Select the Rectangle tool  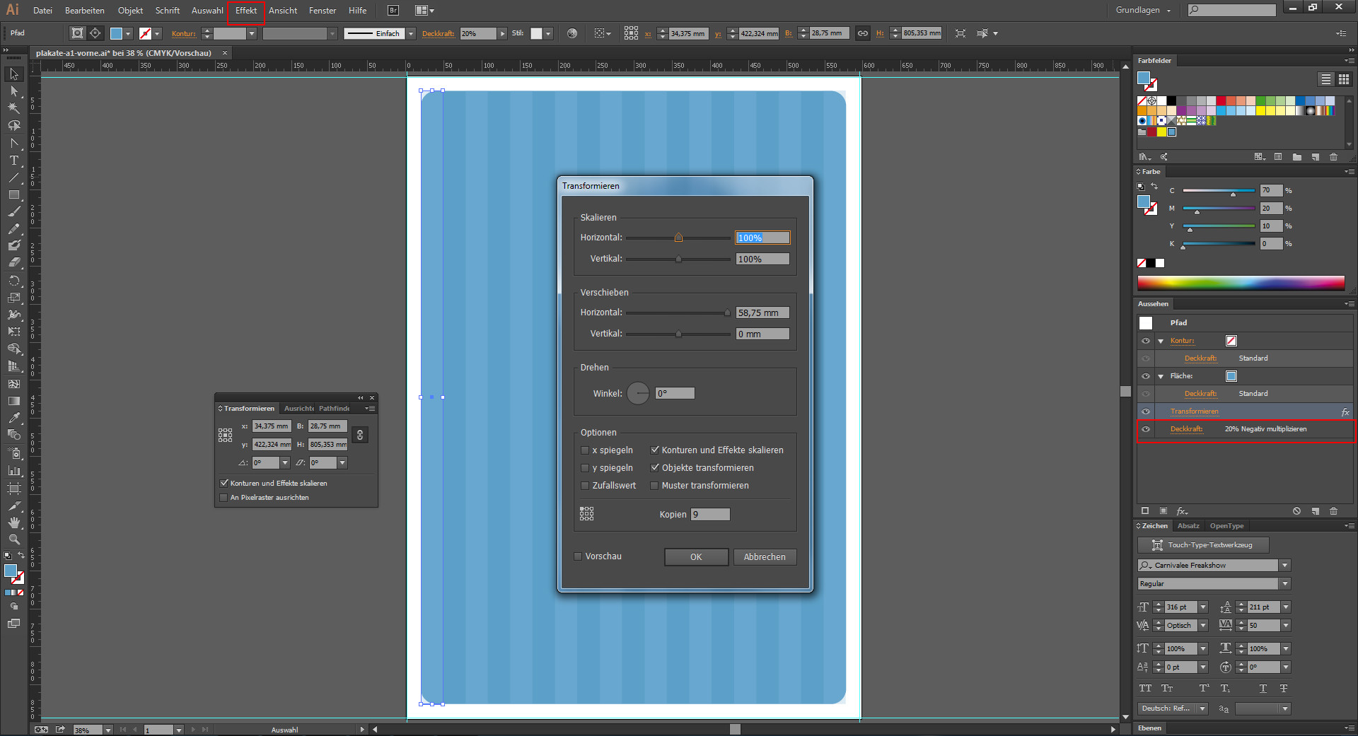click(x=13, y=194)
